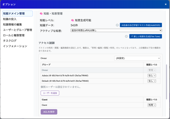Click the info icon beside AutoDGIS button
This screenshot has height=119, width=170.
point(117,25)
